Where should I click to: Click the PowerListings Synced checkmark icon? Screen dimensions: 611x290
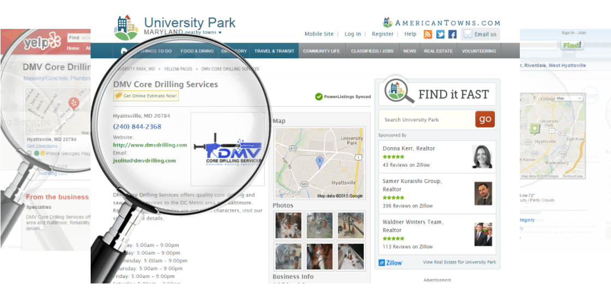(x=319, y=96)
